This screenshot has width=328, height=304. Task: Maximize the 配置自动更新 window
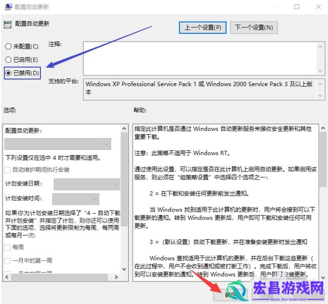[x=297, y=7]
